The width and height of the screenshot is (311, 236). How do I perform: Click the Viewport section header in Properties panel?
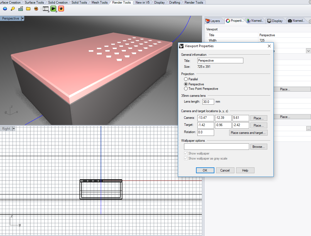pyautogui.click(x=212, y=29)
